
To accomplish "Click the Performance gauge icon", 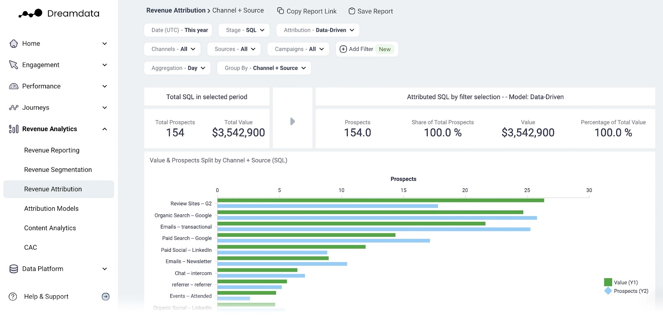I will pyautogui.click(x=14, y=86).
